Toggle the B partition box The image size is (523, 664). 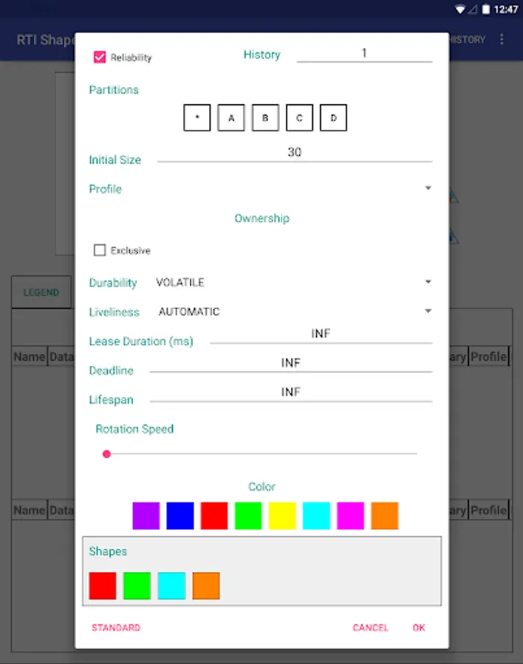(x=265, y=118)
